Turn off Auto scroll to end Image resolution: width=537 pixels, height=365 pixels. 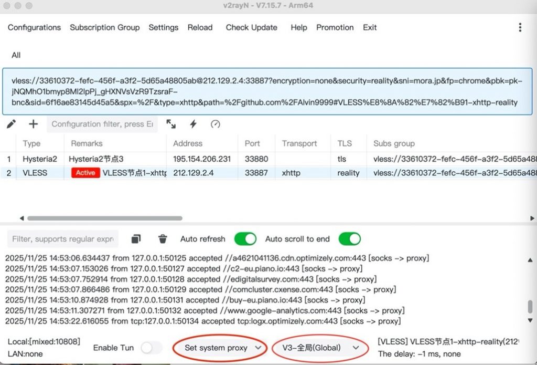click(x=349, y=239)
